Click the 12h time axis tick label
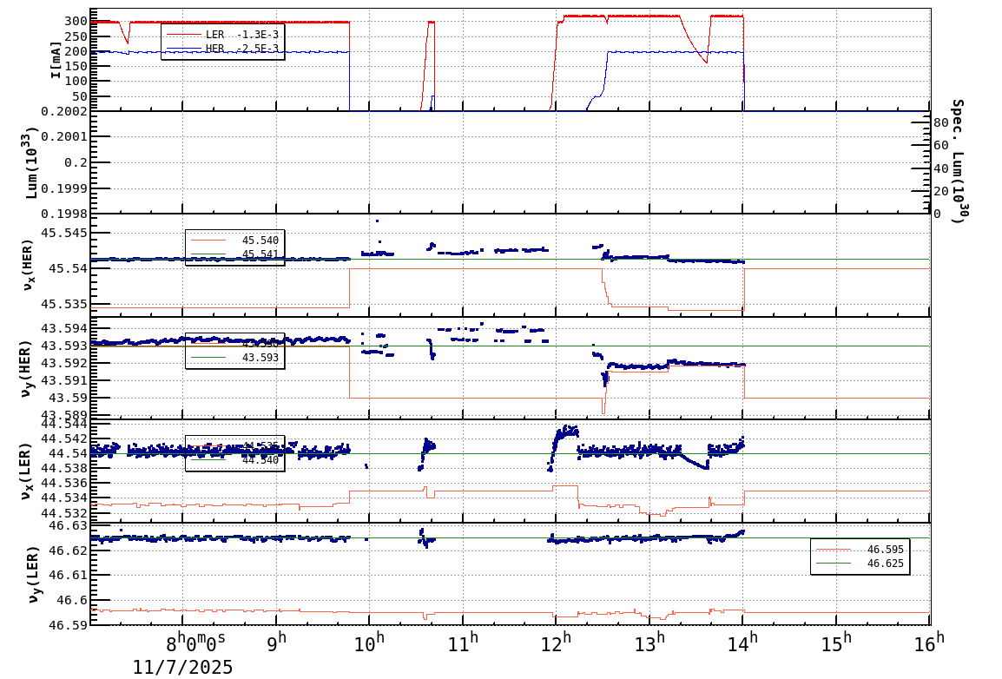Screen dimensions: 1002x679 tap(556, 642)
